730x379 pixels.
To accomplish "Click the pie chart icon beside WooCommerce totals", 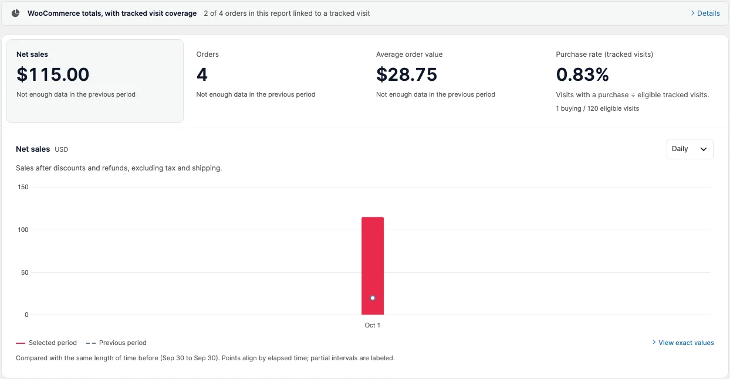I will click(x=16, y=13).
